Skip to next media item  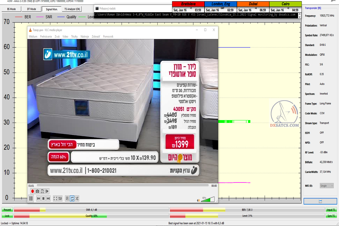click(x=48, y=199)
